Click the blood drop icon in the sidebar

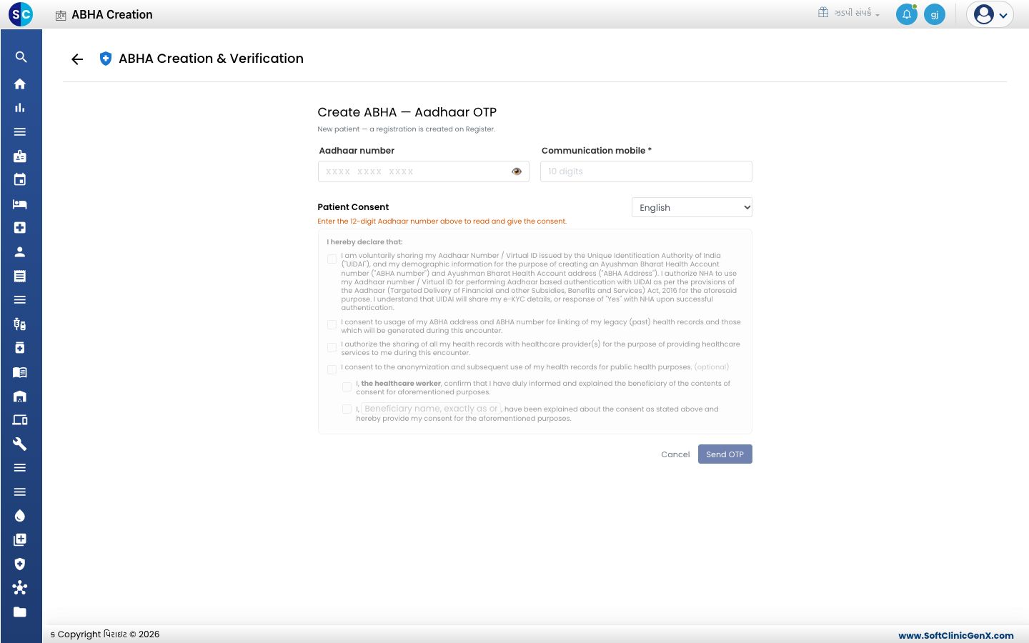[x=20, y=516]
